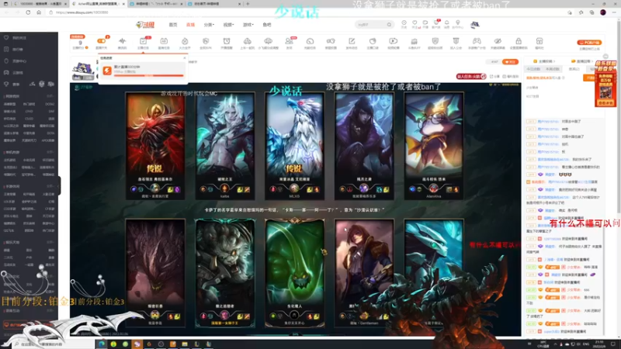Click the search magnifier icon

coord(390,25)
